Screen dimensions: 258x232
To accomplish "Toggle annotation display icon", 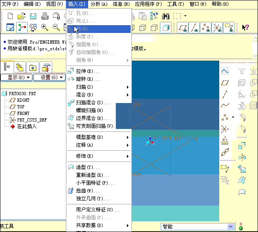I will pyautogui.click(x=229, y=28).
